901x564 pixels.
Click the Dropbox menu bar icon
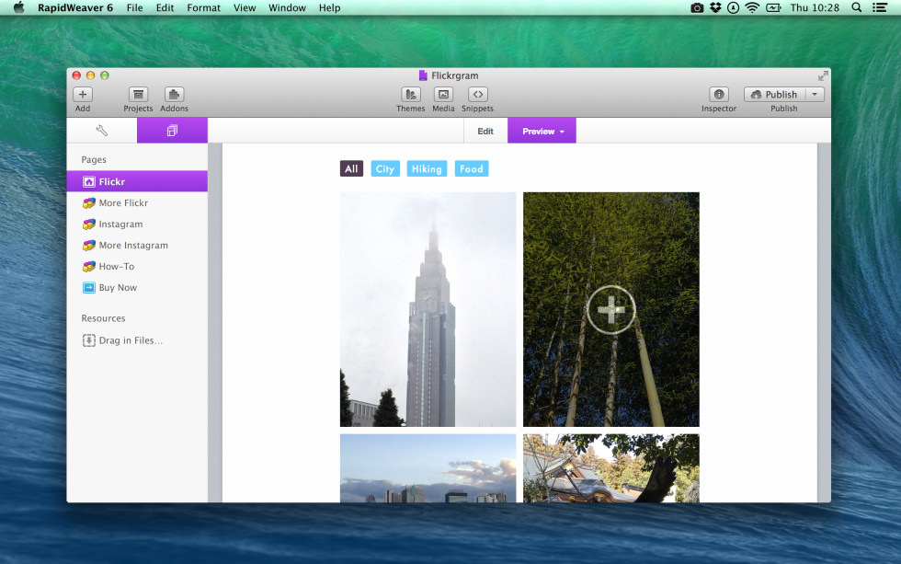[715, 7]
